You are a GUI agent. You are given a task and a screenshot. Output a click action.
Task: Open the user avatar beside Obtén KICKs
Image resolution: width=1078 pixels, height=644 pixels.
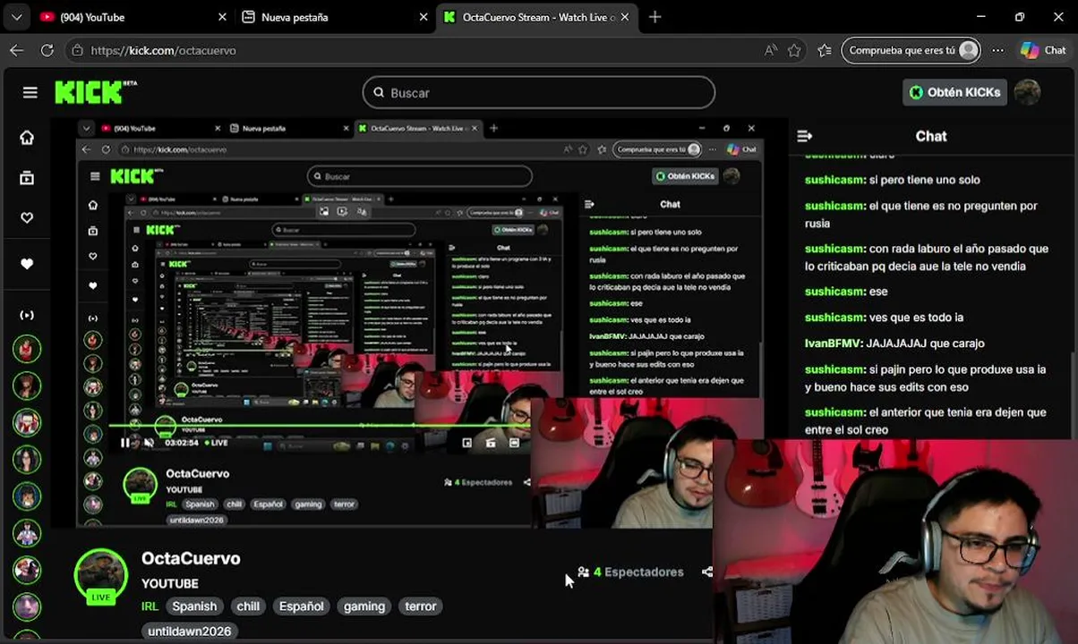click(1027, 92)
